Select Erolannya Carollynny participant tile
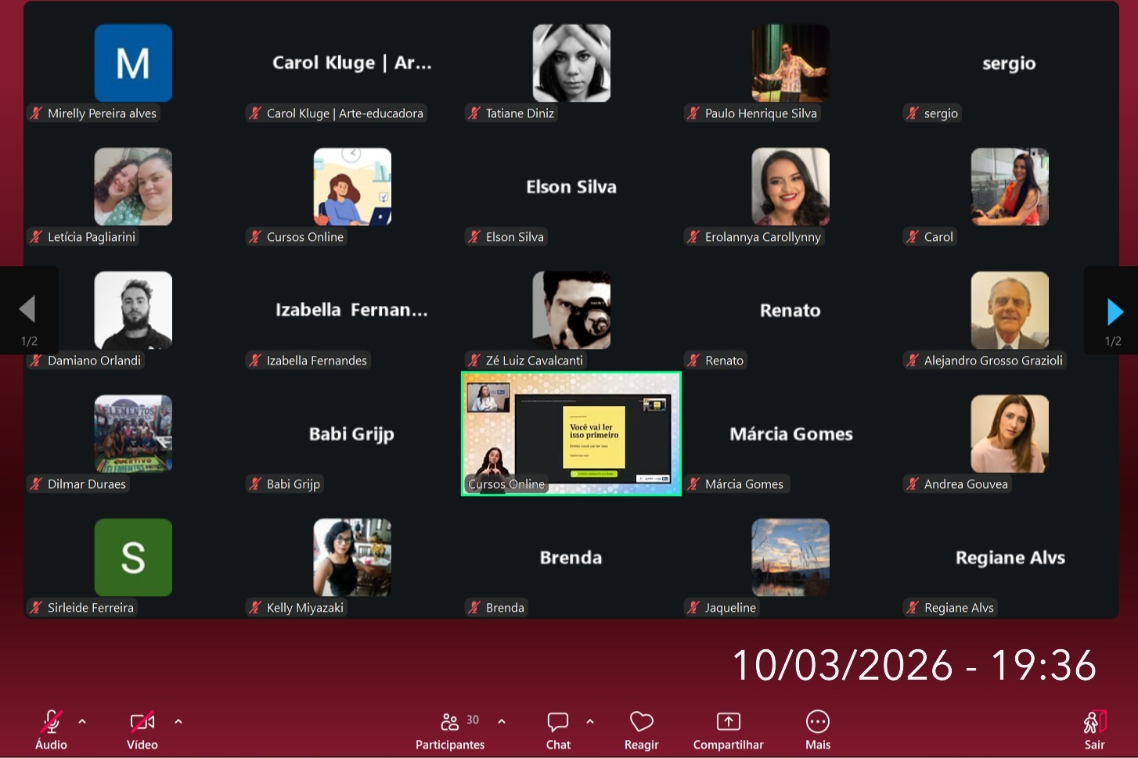 pos(790,186)
